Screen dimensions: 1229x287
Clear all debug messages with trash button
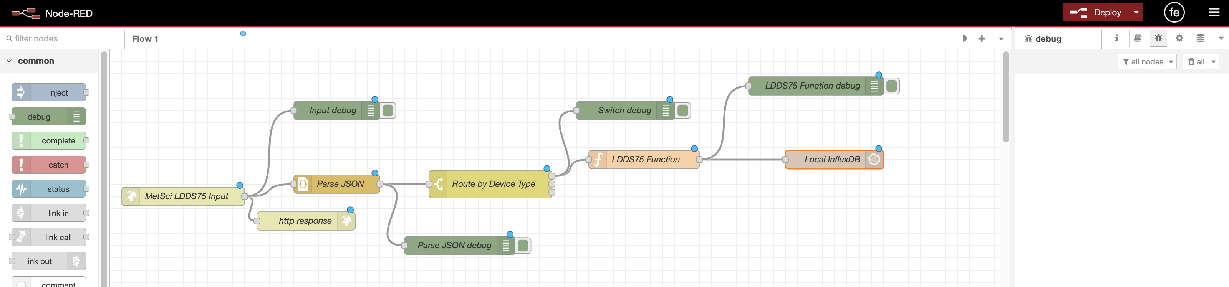tap(1196, 62)
